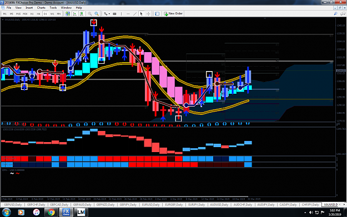Image resolution: width=347 pixels, height=217 pixels.
Task: Switch chart to M30 timeframe
Action: pyautogui.click(x=25, y=14)
